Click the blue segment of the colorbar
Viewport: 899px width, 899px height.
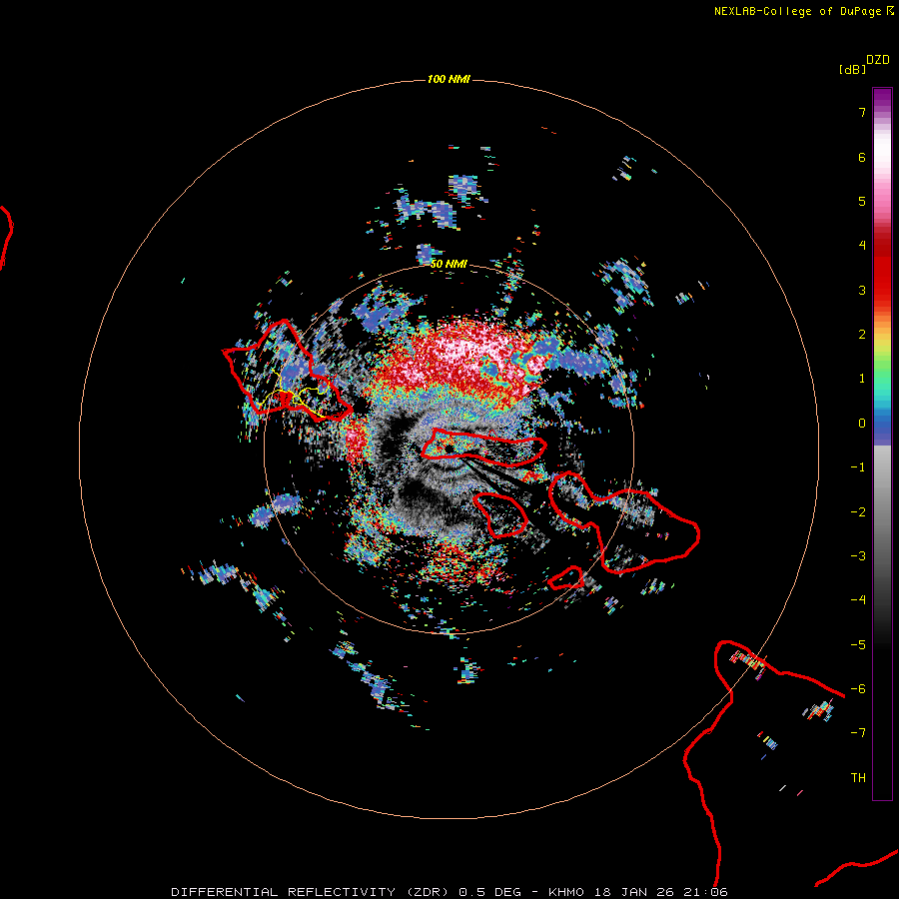coord(882,428)
